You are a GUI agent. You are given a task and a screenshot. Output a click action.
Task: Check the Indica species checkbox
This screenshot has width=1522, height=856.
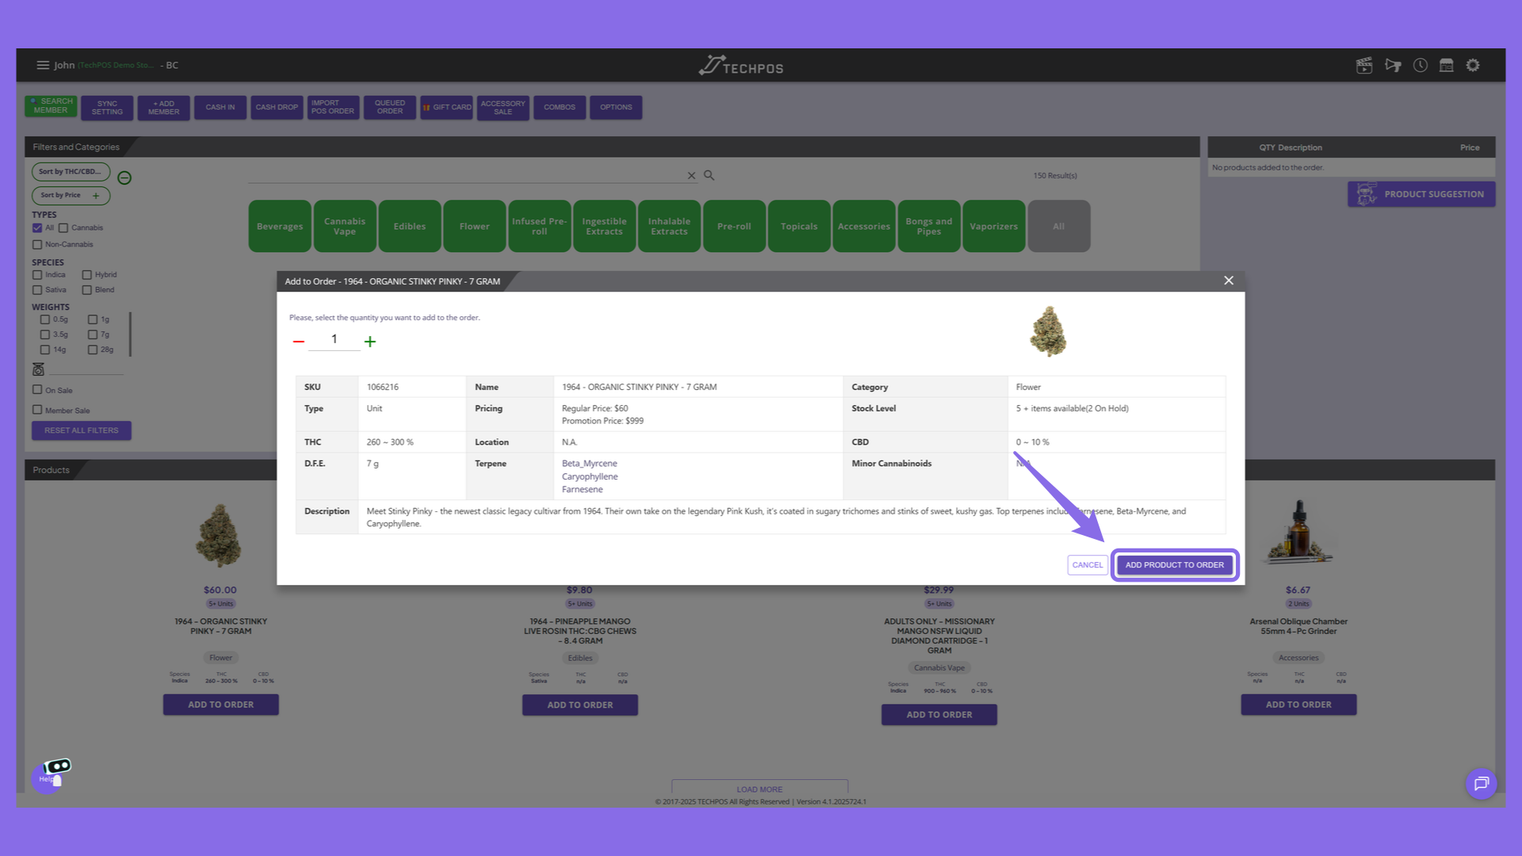click(x=37, y=275)
